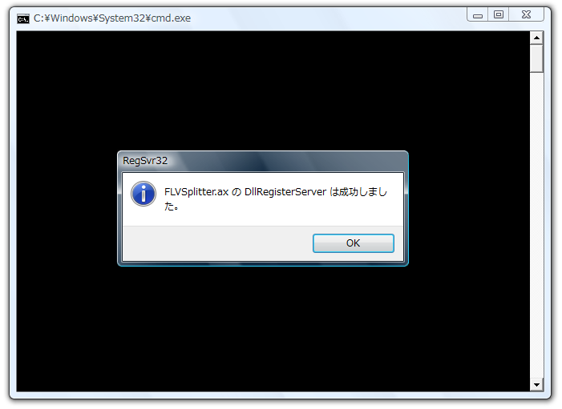
Task: Click the scrollbar down arrow
Action: [536, 385]
